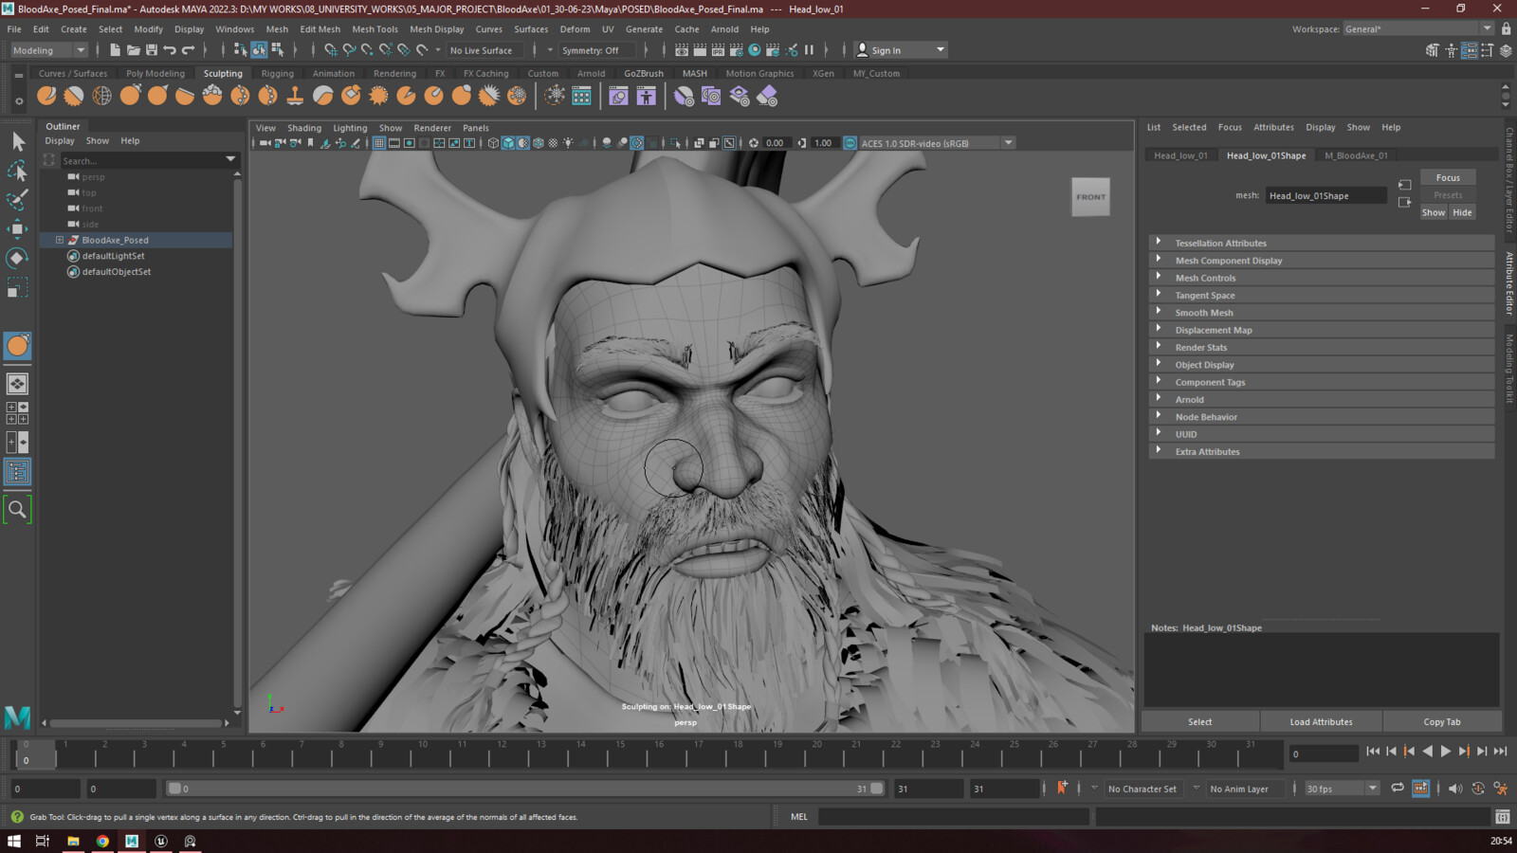Click the set key bookmark icon
The image size is (1517, 853).
point(1062,788)
